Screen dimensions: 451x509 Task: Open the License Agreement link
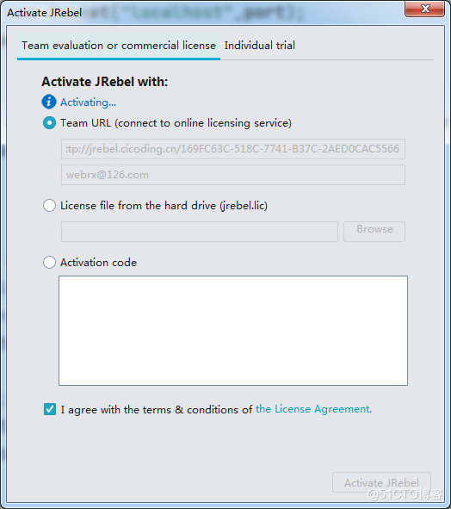pos(313,409)
